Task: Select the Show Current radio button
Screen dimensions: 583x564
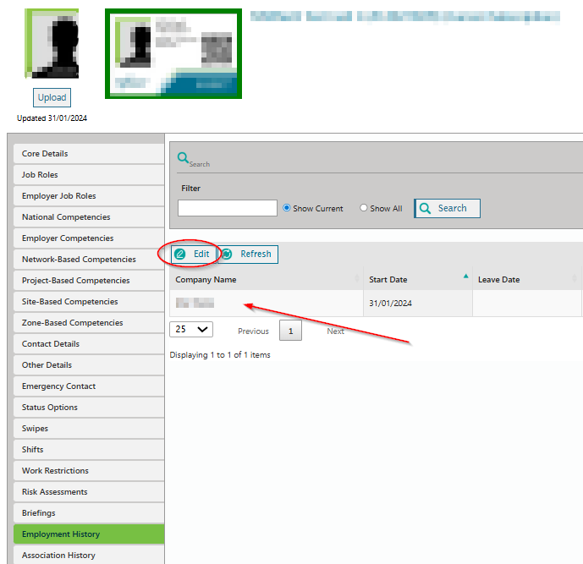Action: click(x=287, y=208)
